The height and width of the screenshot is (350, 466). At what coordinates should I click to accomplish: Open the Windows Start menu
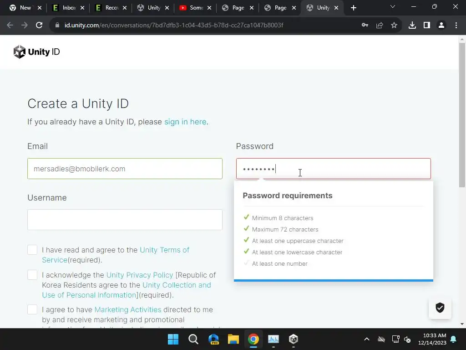(173, 339)
